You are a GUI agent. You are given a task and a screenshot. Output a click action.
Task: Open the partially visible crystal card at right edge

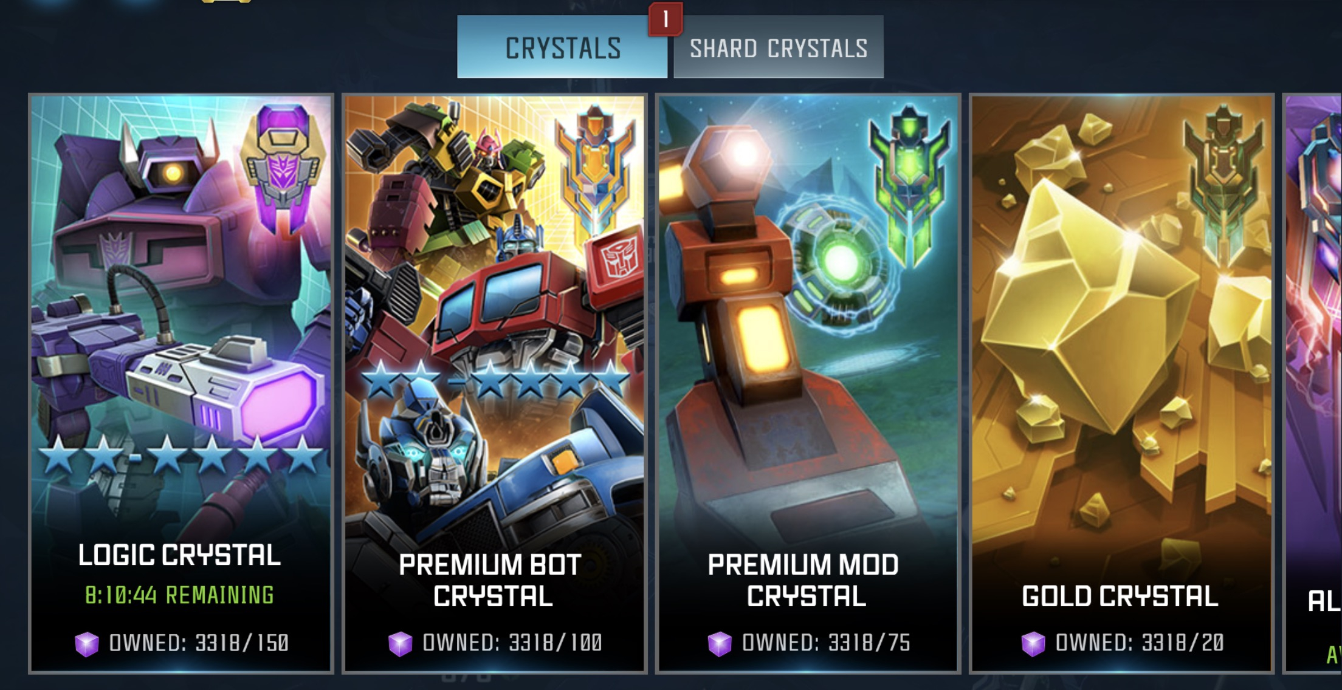1313,383
